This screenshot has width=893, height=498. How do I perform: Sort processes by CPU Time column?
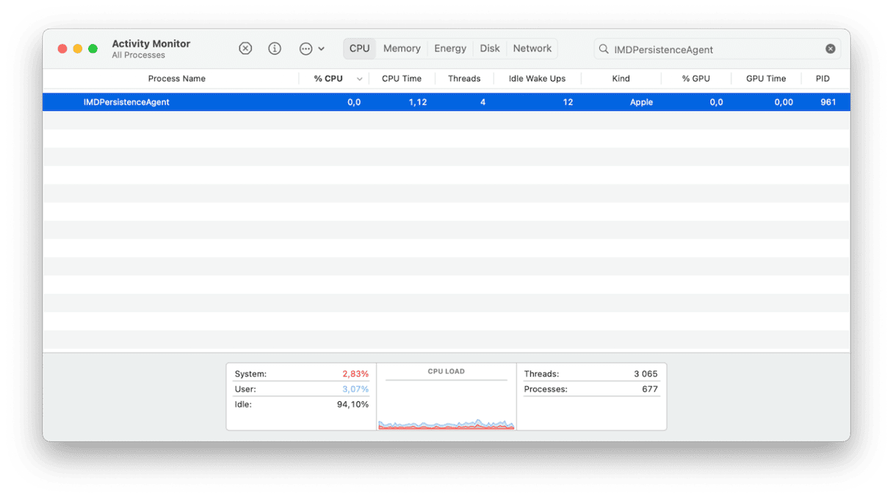401,79
